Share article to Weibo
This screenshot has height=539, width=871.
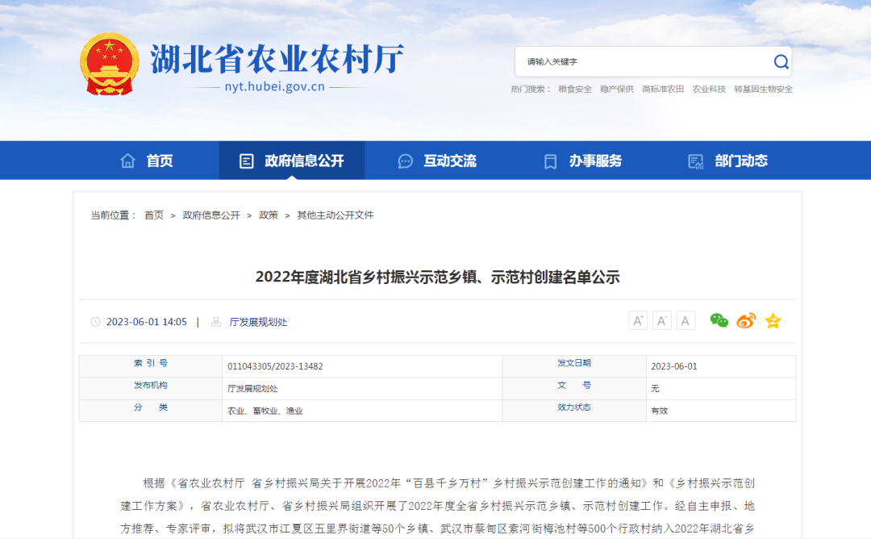pyautogui.click(x=746, y=320)
